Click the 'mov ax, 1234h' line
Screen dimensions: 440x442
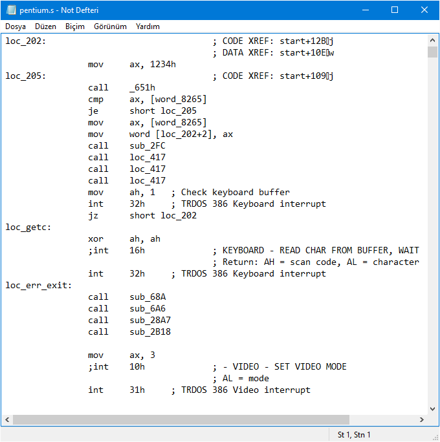pos(132,65)
